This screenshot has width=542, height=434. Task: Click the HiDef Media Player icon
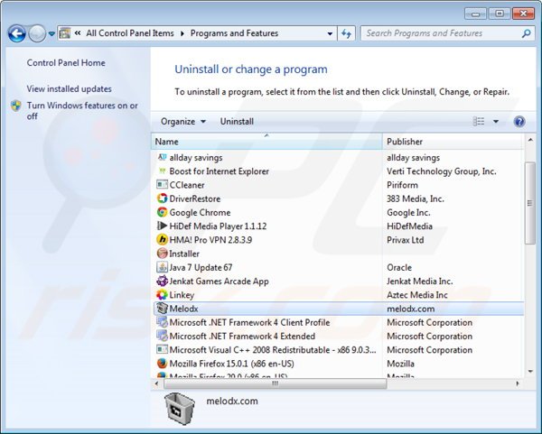(x=162, y=226)
